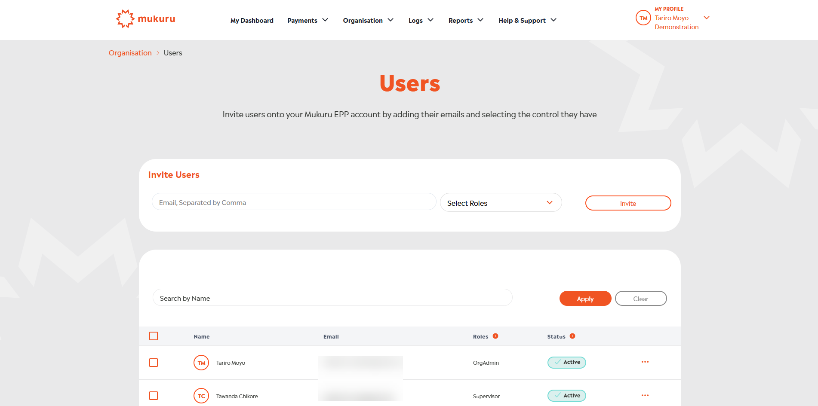Click Tawanda Chikore's TC avatar
818x406 pixels.
201,396
